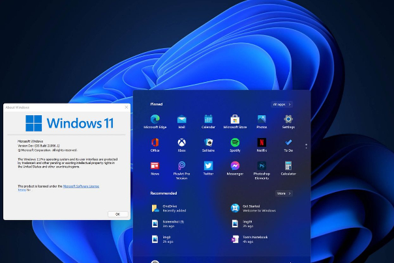Open img19 recommended file
394x263 pixels.
click(242, 224)
